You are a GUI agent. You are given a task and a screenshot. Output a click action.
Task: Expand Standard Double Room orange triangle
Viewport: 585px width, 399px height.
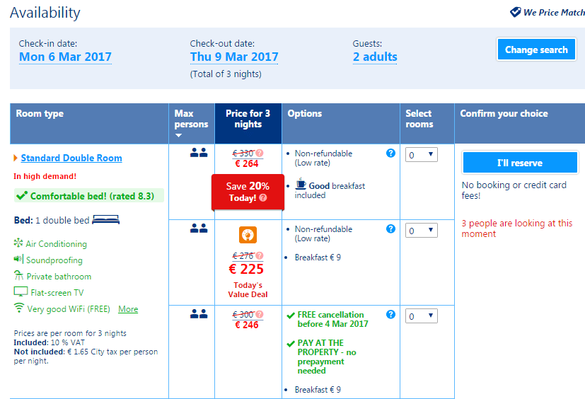16,158
